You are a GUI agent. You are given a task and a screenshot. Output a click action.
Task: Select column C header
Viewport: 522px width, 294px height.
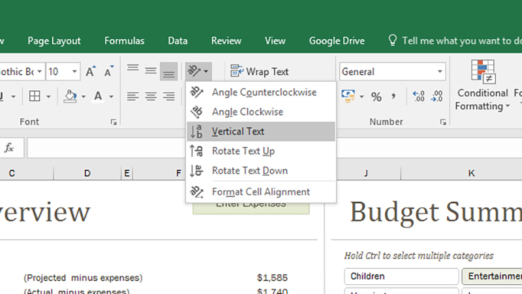pyautogui.click(x=12, y=173)
